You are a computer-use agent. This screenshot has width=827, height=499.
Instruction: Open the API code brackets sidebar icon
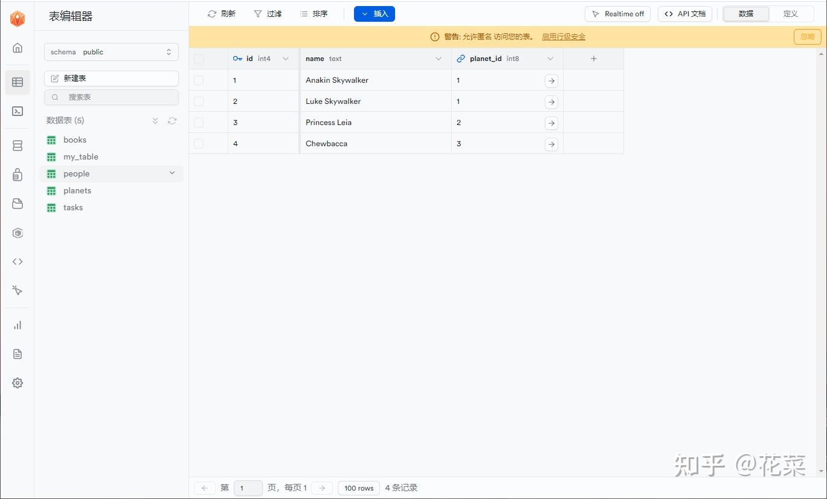(x=18, y=262)
